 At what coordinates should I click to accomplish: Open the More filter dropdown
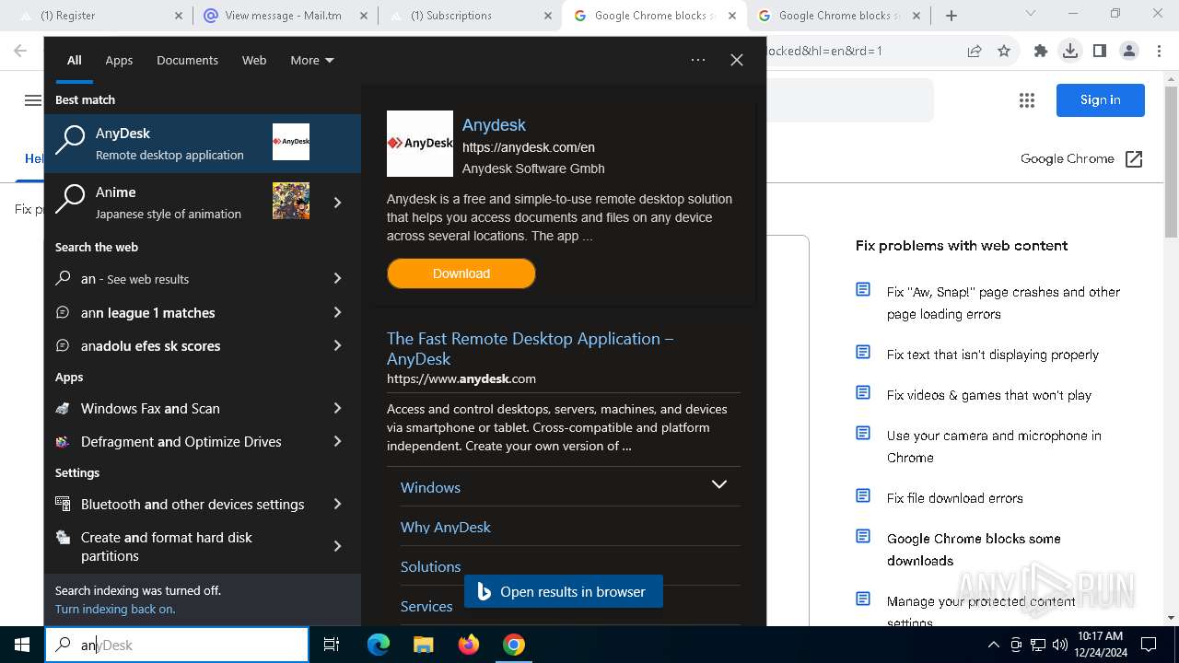[x=312, y=60]
